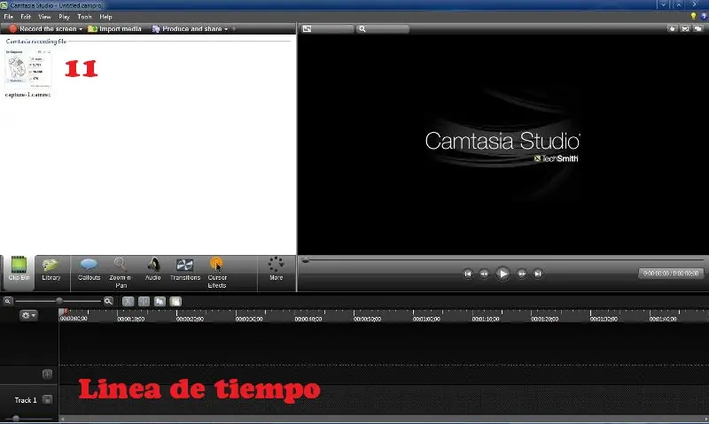Open the Transitions tool
The height and width of the screenshot is (424, 709).
point(185,270)
